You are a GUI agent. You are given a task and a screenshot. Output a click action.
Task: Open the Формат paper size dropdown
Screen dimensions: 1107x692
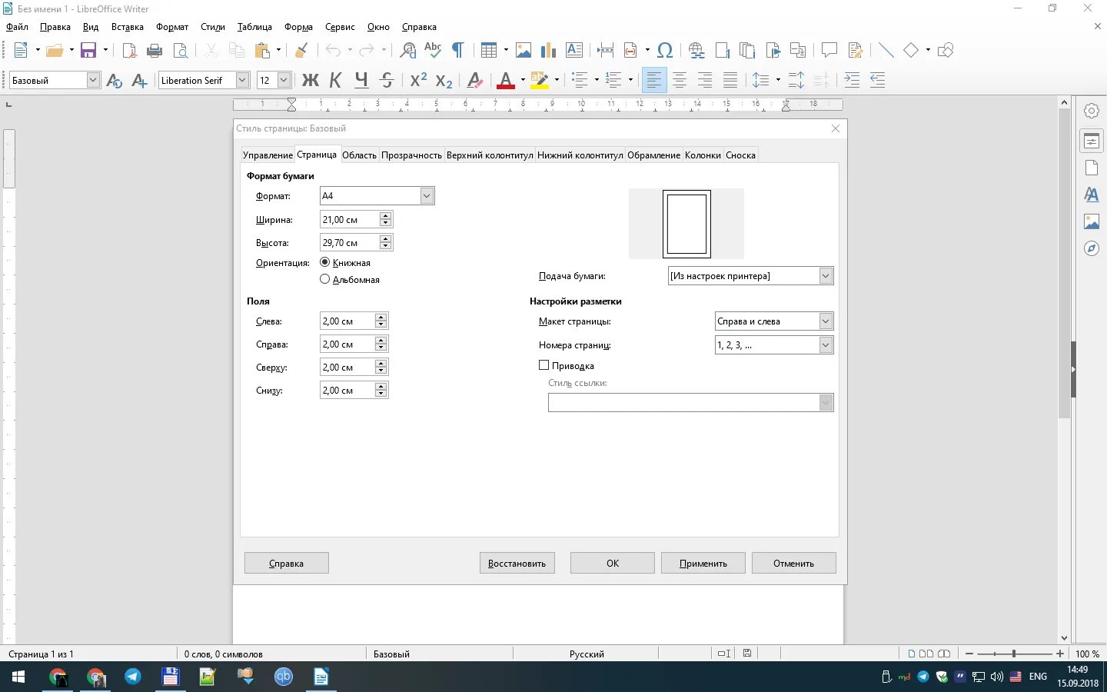(427, 196)
